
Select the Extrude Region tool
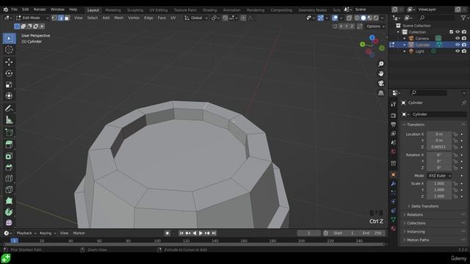[x=9, y=144]
